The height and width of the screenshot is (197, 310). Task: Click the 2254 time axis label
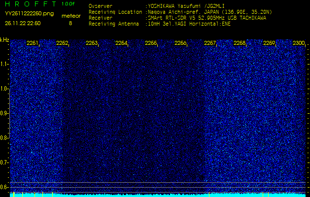[x=121, y=43]
